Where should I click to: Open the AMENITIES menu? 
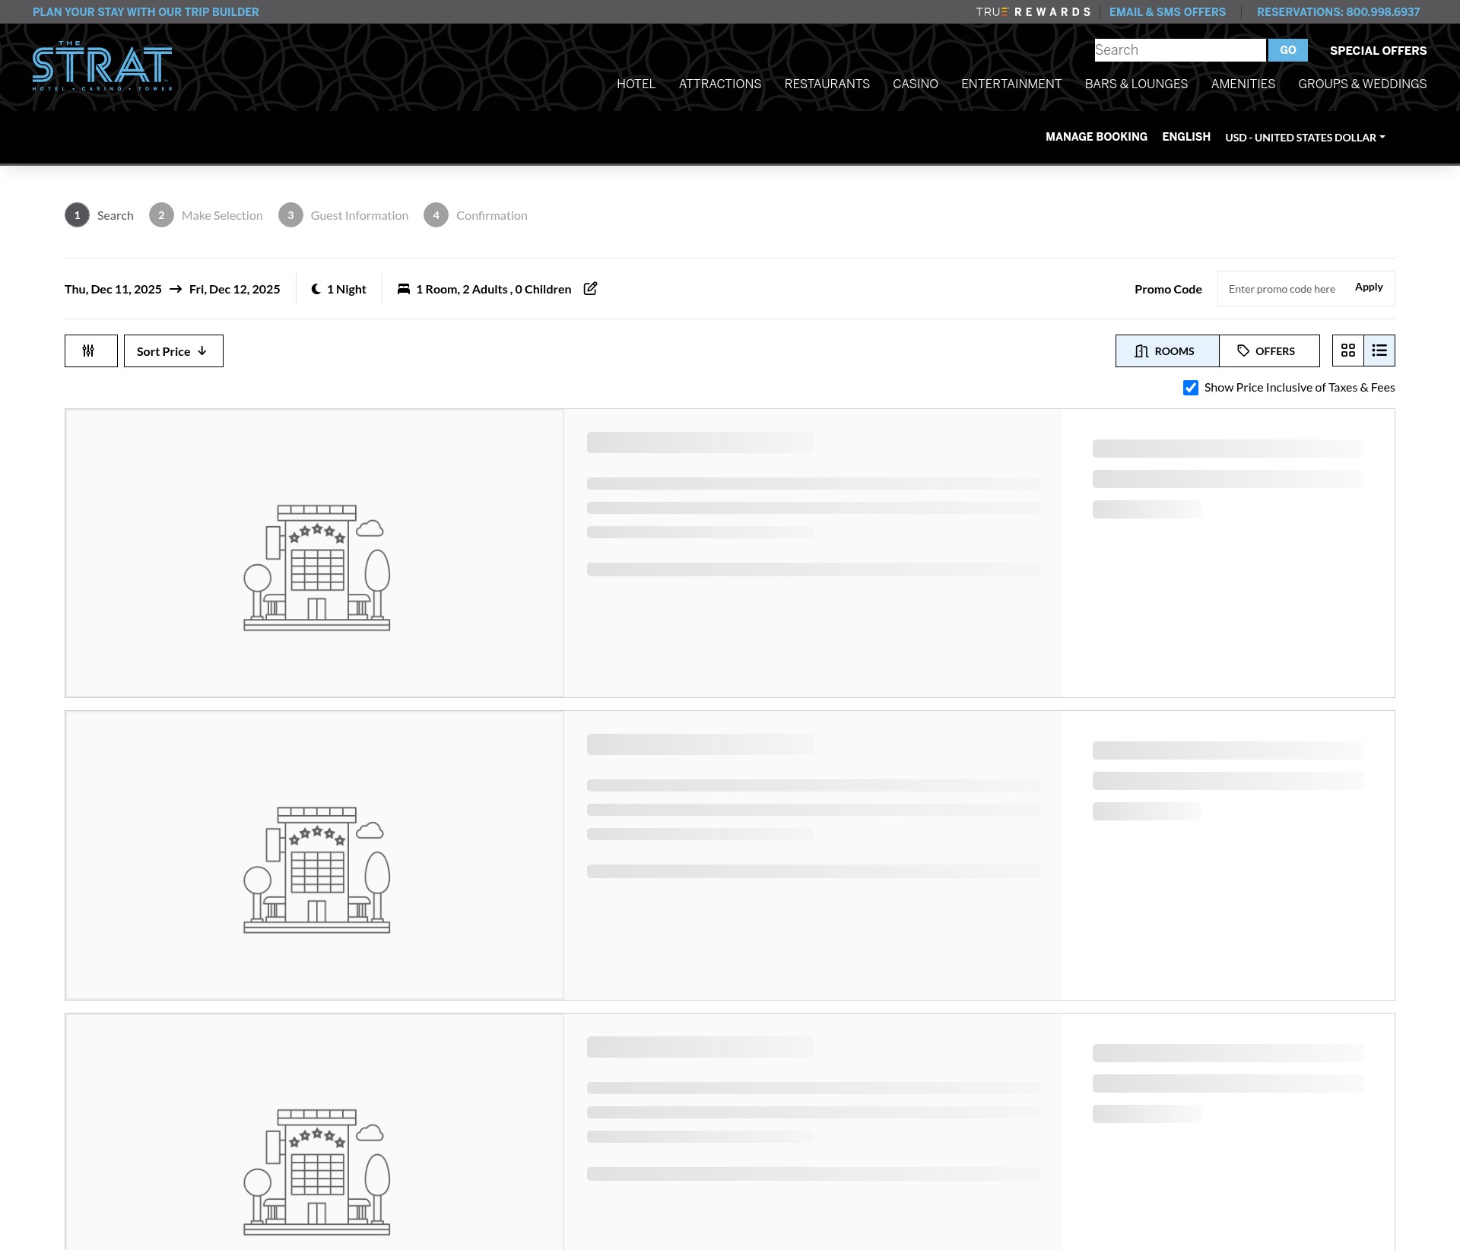point(1243,84)
